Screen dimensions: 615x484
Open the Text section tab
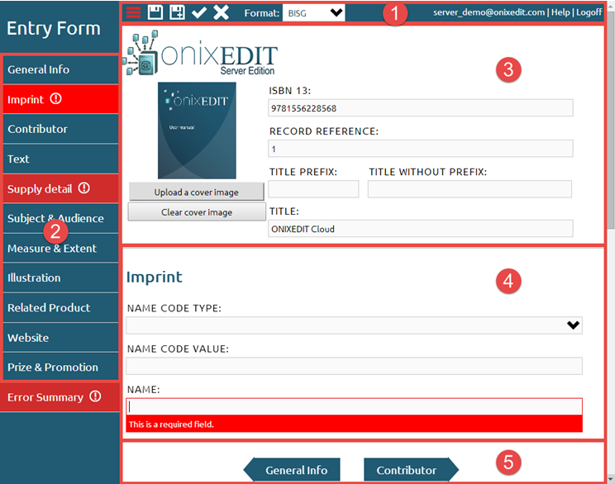(61, 159)
